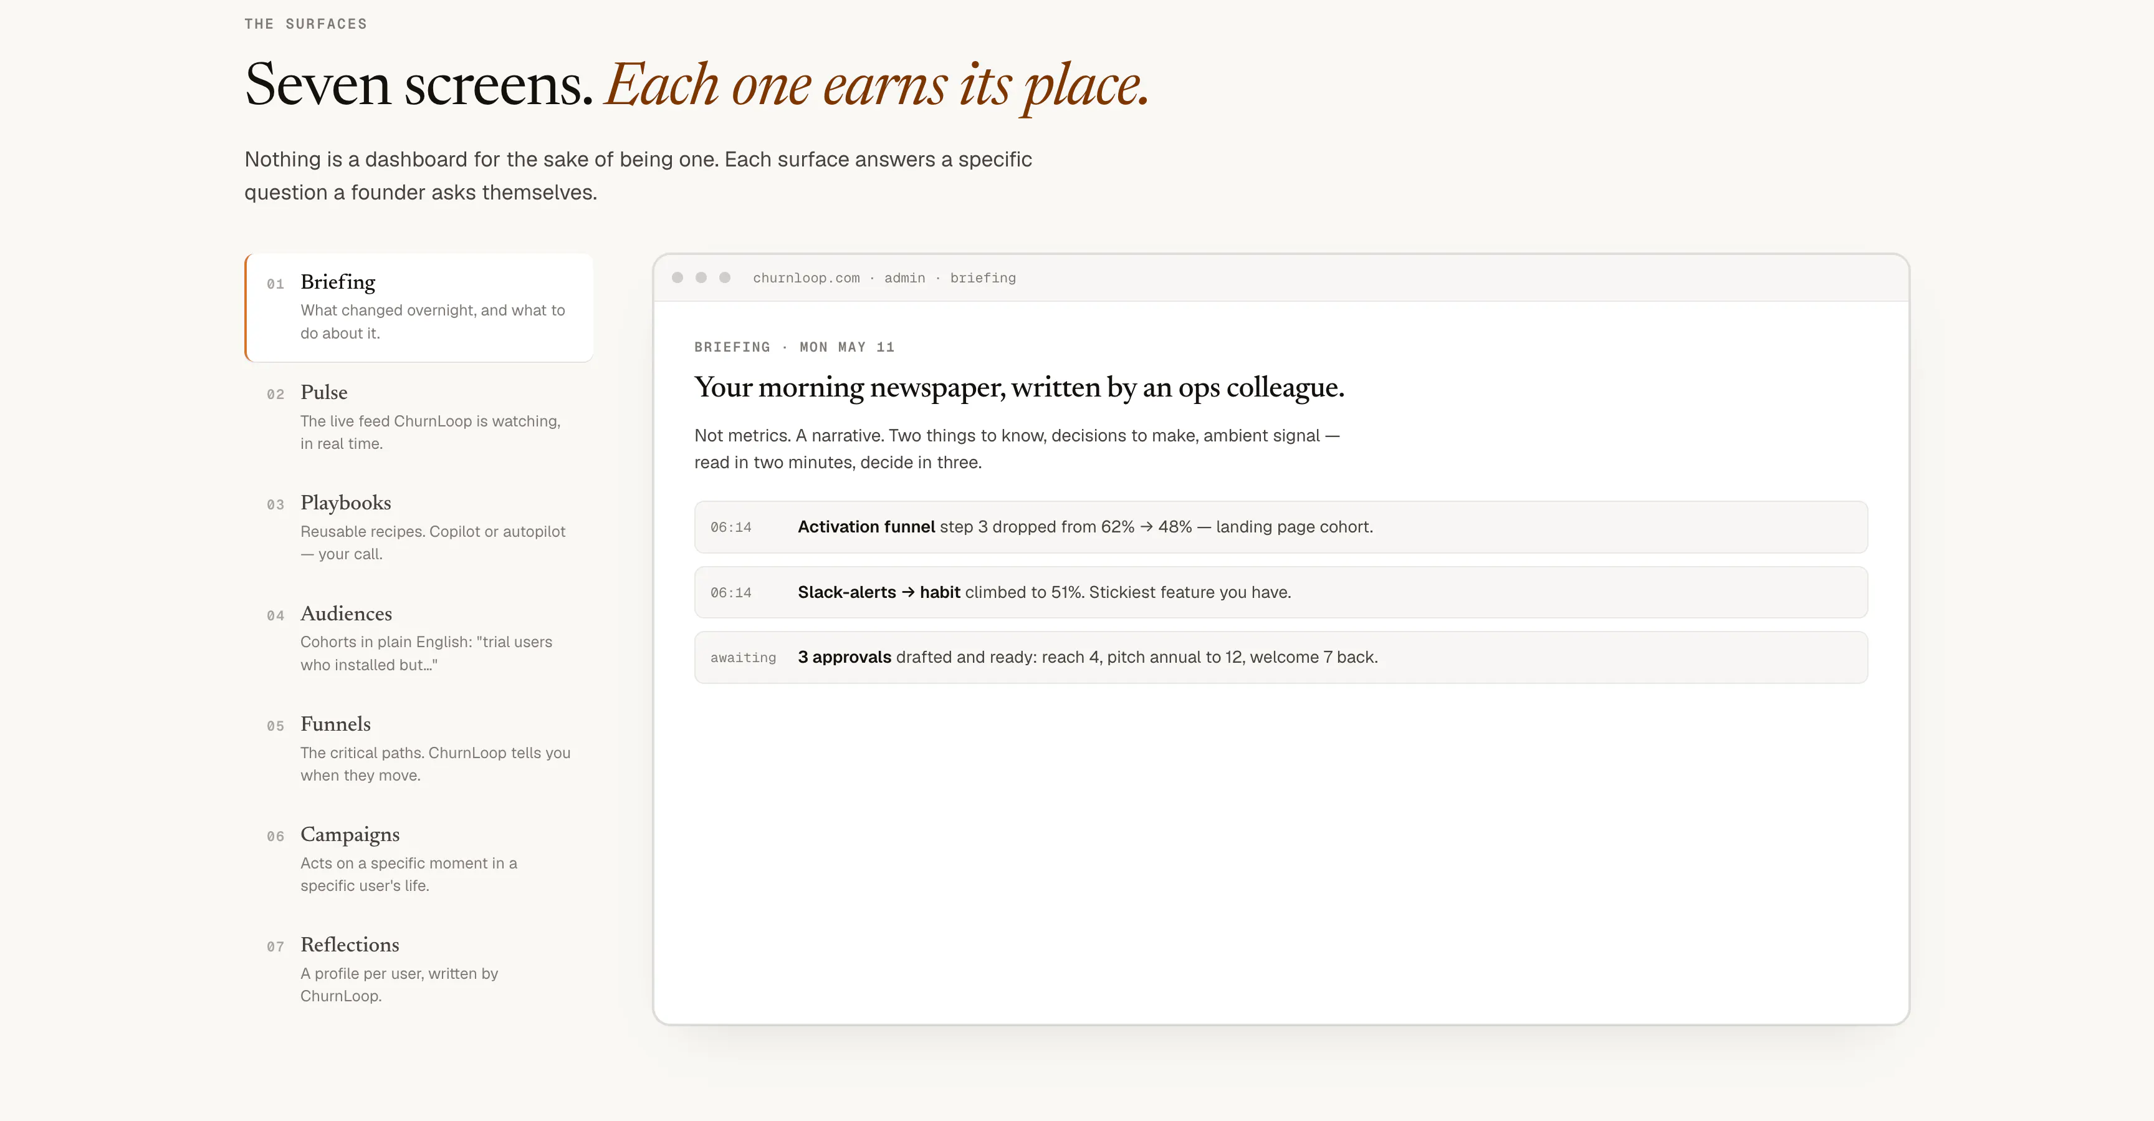Click the churnloop.com admin briefing address text
The image size is (2154, 1121).
click(x=884, y=277)
